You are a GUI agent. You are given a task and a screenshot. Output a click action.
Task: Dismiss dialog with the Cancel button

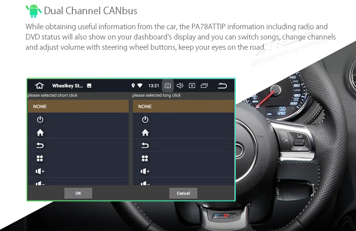click(x=183, y=193)
